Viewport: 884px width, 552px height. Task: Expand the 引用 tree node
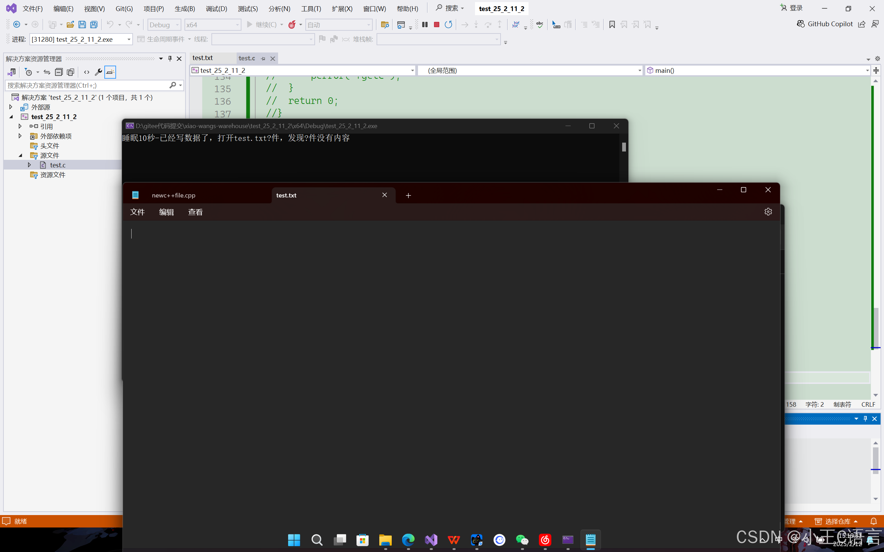20,126
